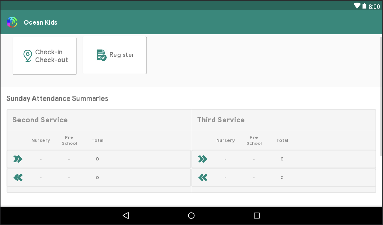Click Third Service check-out total value 0
Image resolution: width=383 pixels, height=225 pixels.
282,178
